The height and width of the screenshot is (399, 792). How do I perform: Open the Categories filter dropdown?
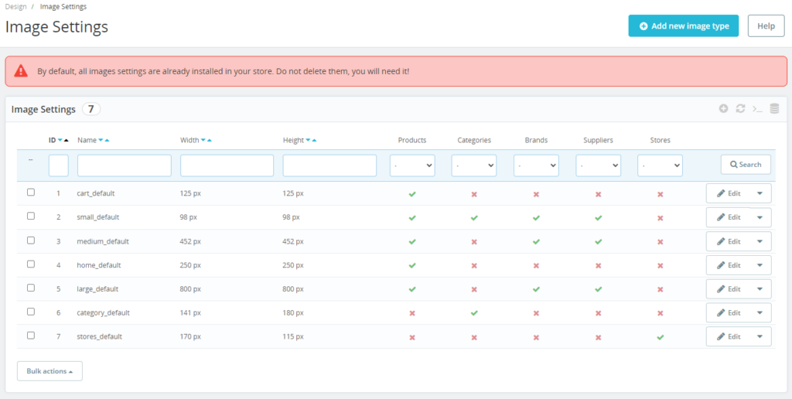(x=474, y=165)
